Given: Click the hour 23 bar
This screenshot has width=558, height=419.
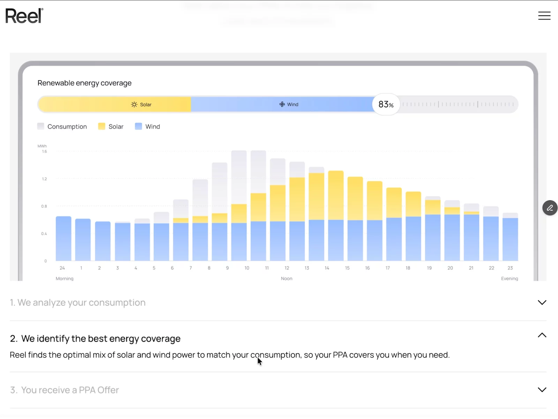Looking at the screenshot, I should pos(510,237).
